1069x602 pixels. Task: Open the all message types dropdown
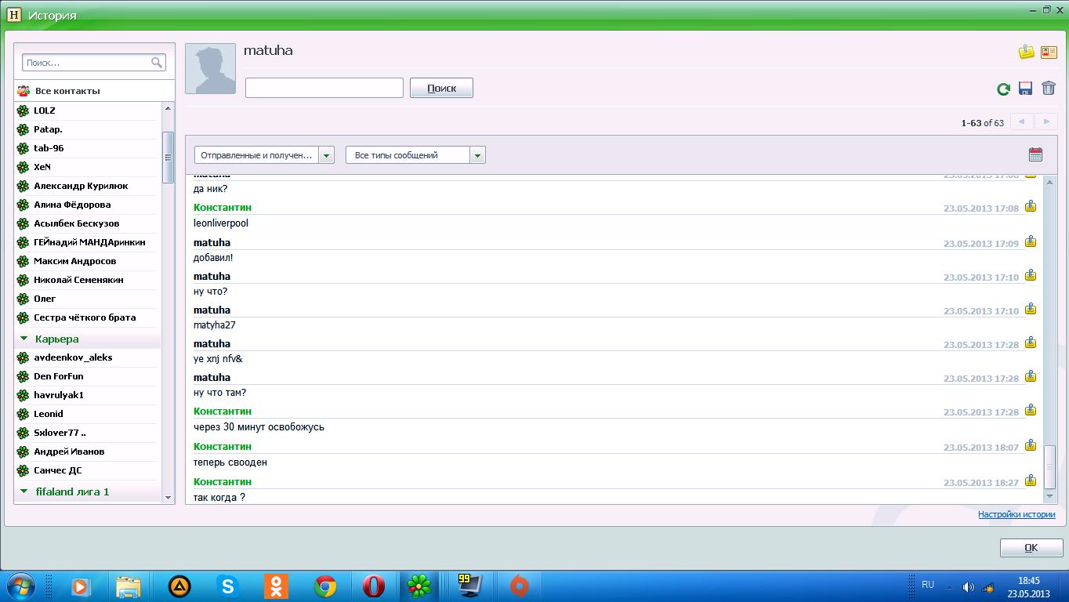pyautogui.click(x=477, y=155)
